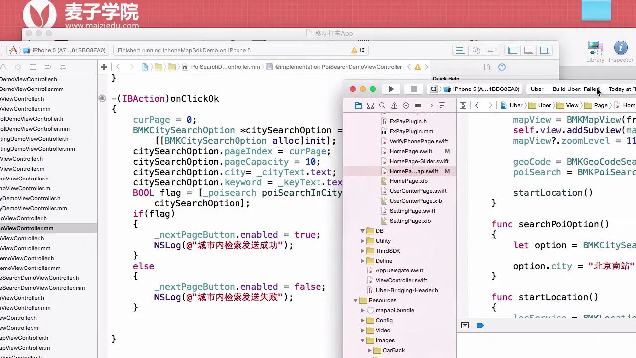Open the Find navigator in Uber window

point(382,105)
